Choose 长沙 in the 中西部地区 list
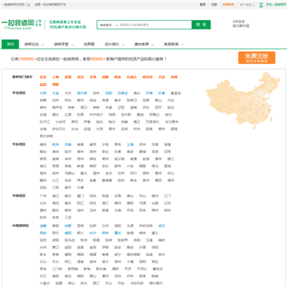This screenshot has width=287, height=287. [x=92, y=233]
